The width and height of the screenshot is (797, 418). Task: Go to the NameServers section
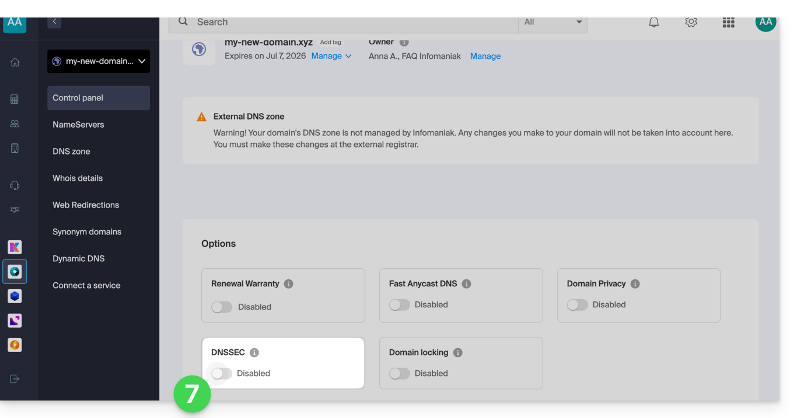(78, 125)
